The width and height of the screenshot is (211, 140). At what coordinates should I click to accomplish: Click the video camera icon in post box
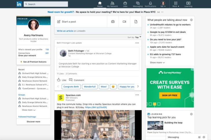tap(124, 22)
